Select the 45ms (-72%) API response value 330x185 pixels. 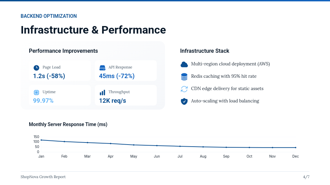tap(117, 76)
